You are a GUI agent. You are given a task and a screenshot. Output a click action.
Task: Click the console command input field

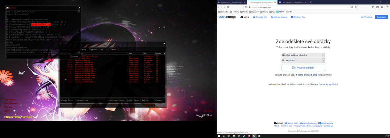(38, 56)
